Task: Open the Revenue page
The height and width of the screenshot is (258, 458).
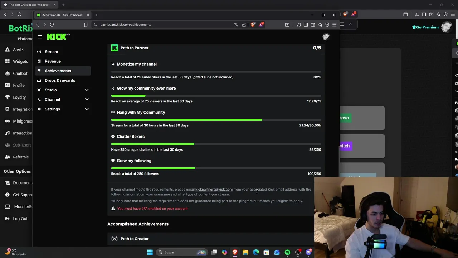Action: tap(53, 61)
